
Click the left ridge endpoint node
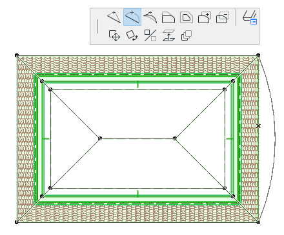(100, 138)
